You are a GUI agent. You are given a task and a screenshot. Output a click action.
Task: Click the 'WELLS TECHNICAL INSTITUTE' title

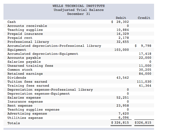coord(78,6)
